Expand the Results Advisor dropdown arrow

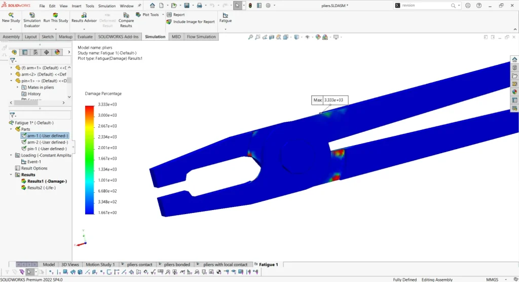tap(84, 29)
